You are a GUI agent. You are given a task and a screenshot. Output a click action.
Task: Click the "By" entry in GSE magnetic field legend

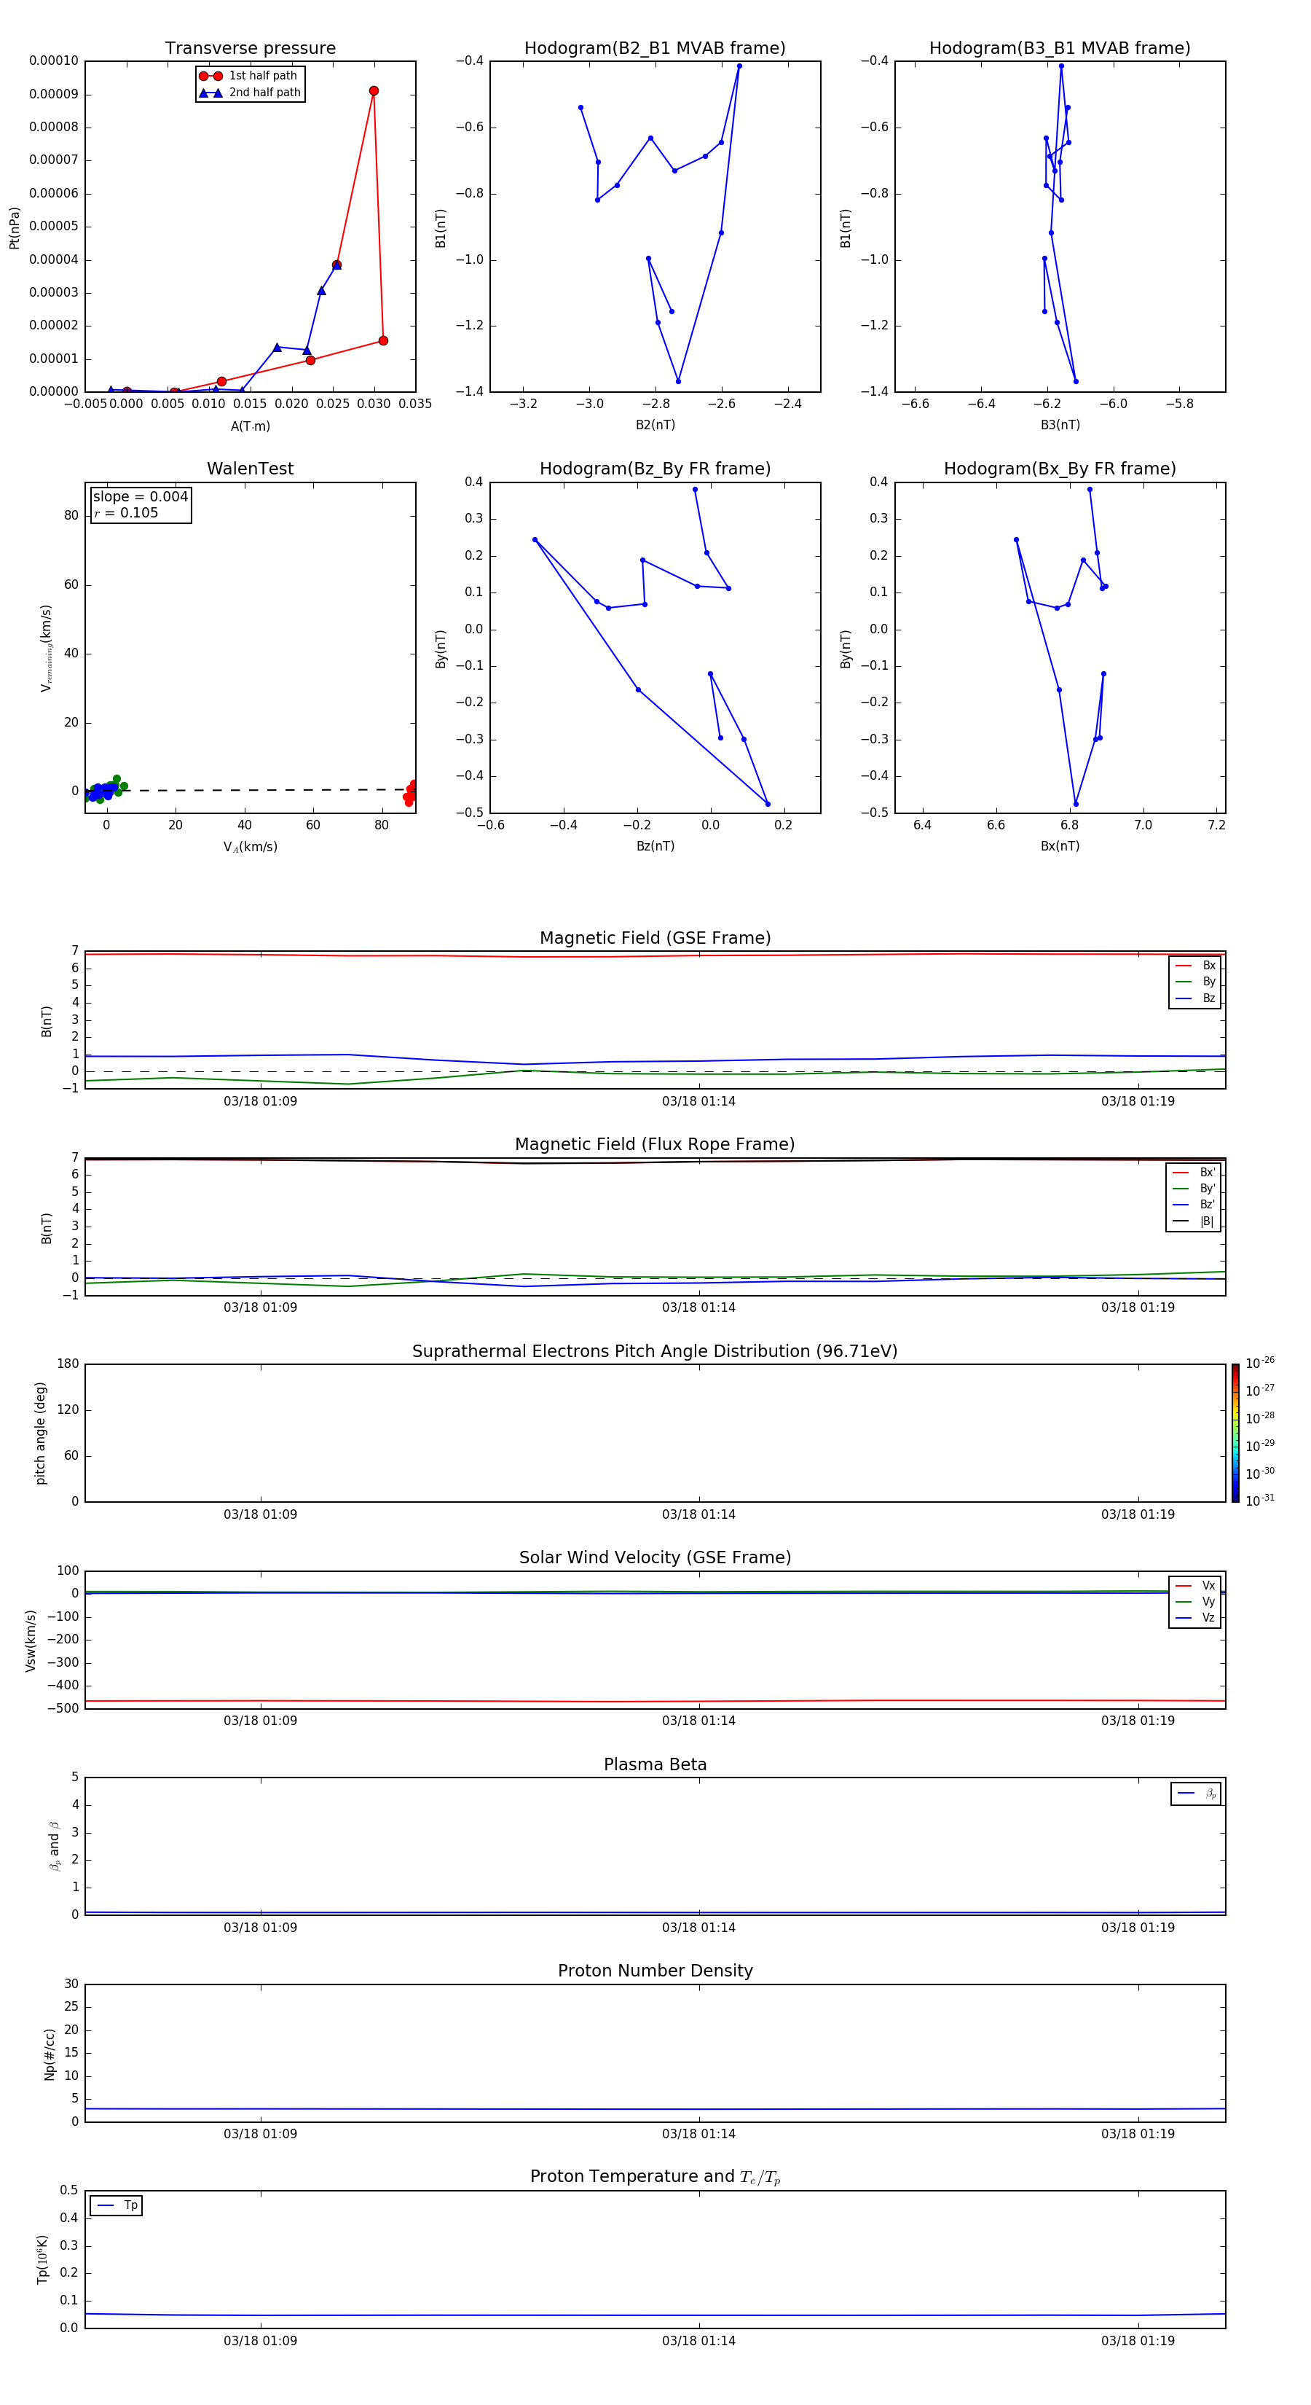tap(1195, 981)
